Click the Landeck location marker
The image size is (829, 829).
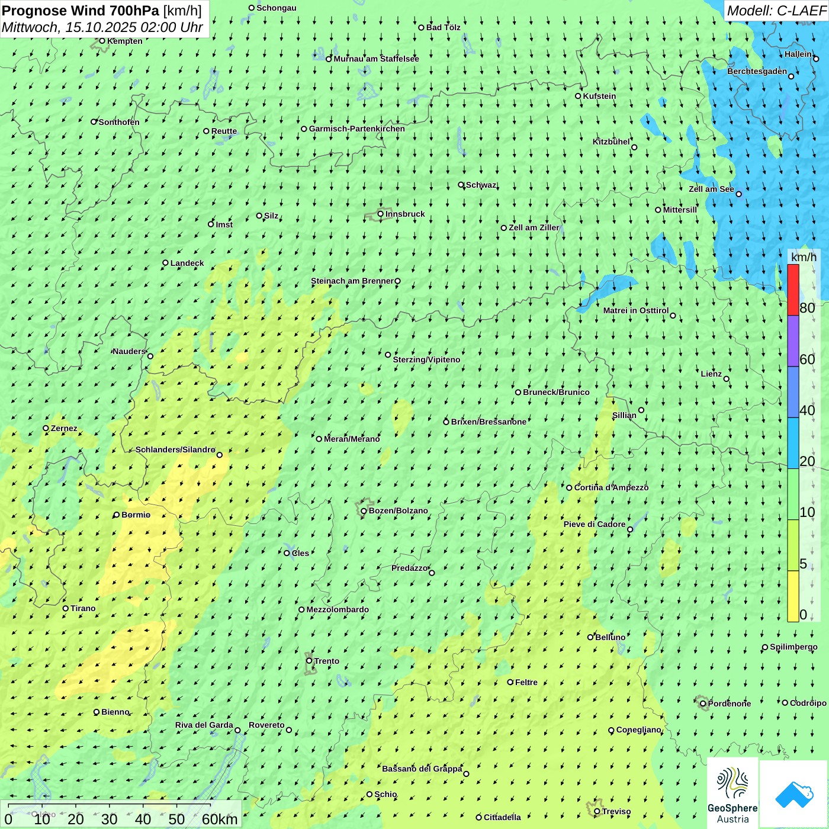tap(166, 263)
